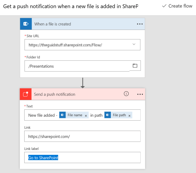196x173 pixels.
Task: Remove the File path token
Action: [129, 116]
